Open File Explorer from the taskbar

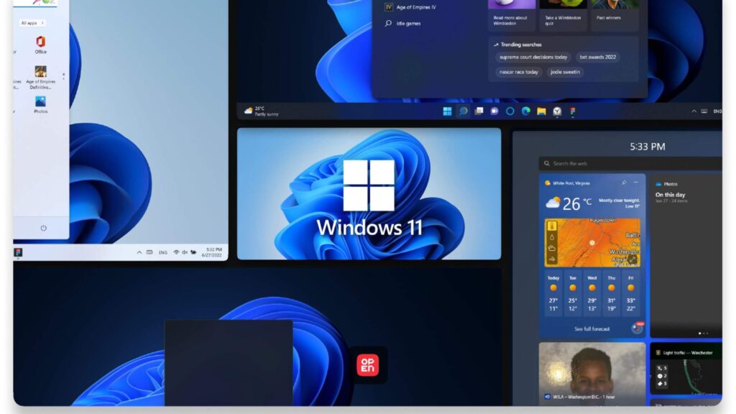pyautogui.click(x=540, y=111)
